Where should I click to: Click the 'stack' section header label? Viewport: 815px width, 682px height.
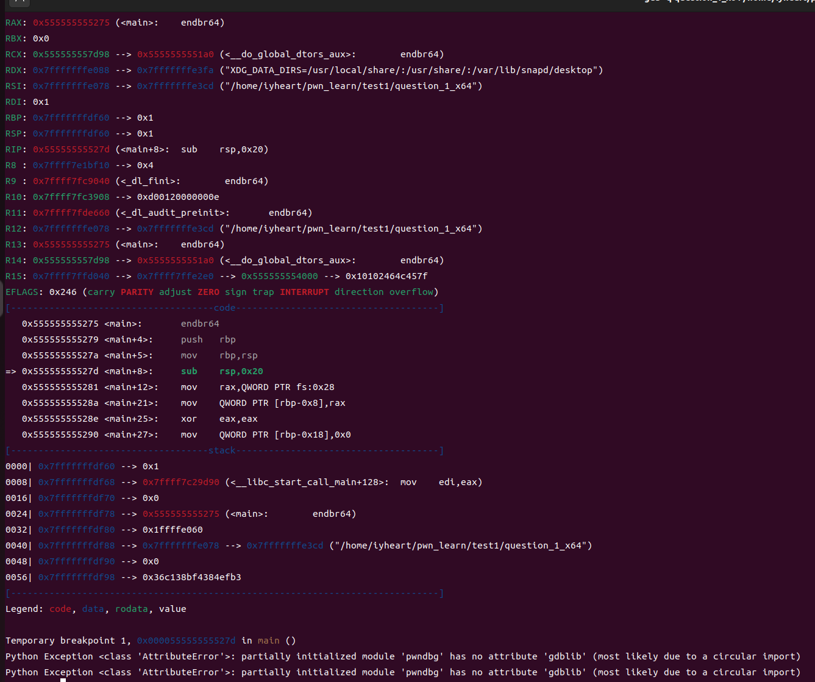(x=222, y=450)
